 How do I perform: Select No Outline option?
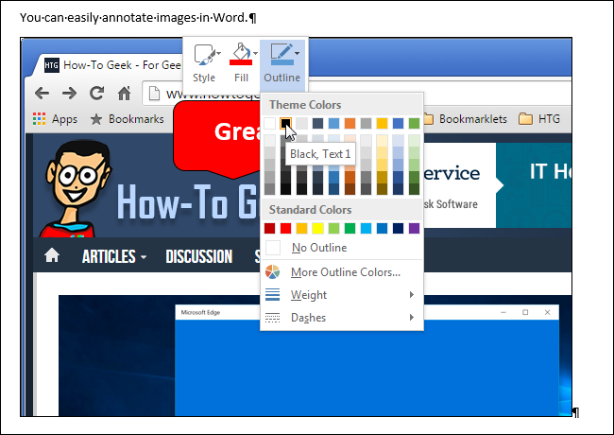click(x=342, y=248)
